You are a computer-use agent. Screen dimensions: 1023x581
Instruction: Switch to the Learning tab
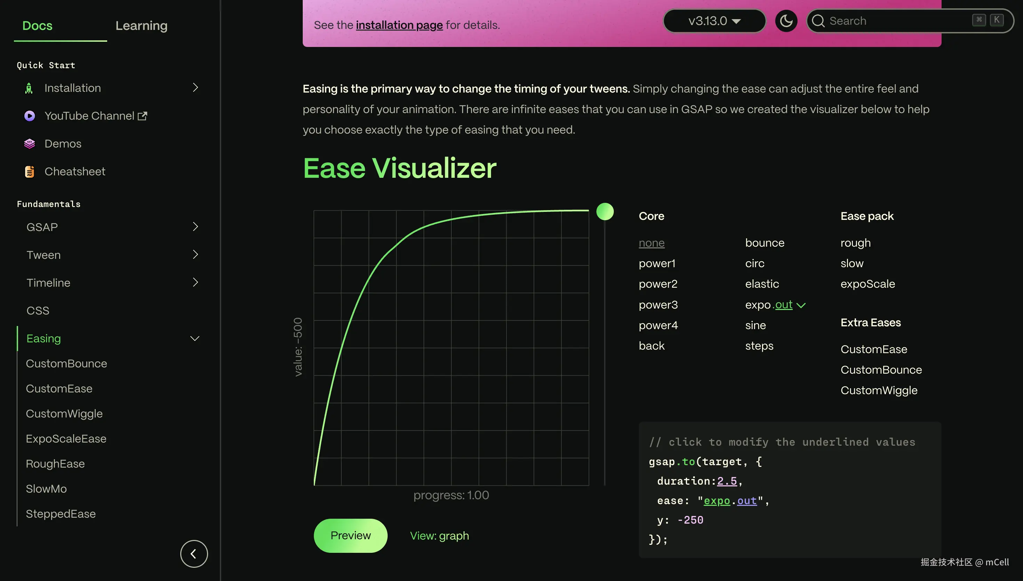pos(142,25)
